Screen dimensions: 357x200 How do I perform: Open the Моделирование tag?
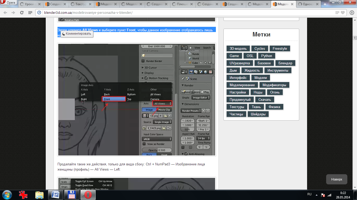tap(242, 85)
